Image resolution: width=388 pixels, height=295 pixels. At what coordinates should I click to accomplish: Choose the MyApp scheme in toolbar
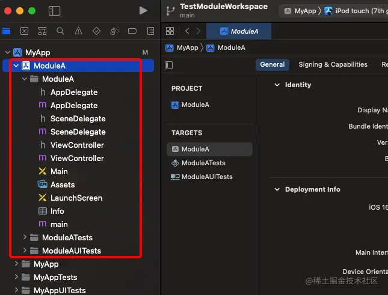click(x=300, y=11)
